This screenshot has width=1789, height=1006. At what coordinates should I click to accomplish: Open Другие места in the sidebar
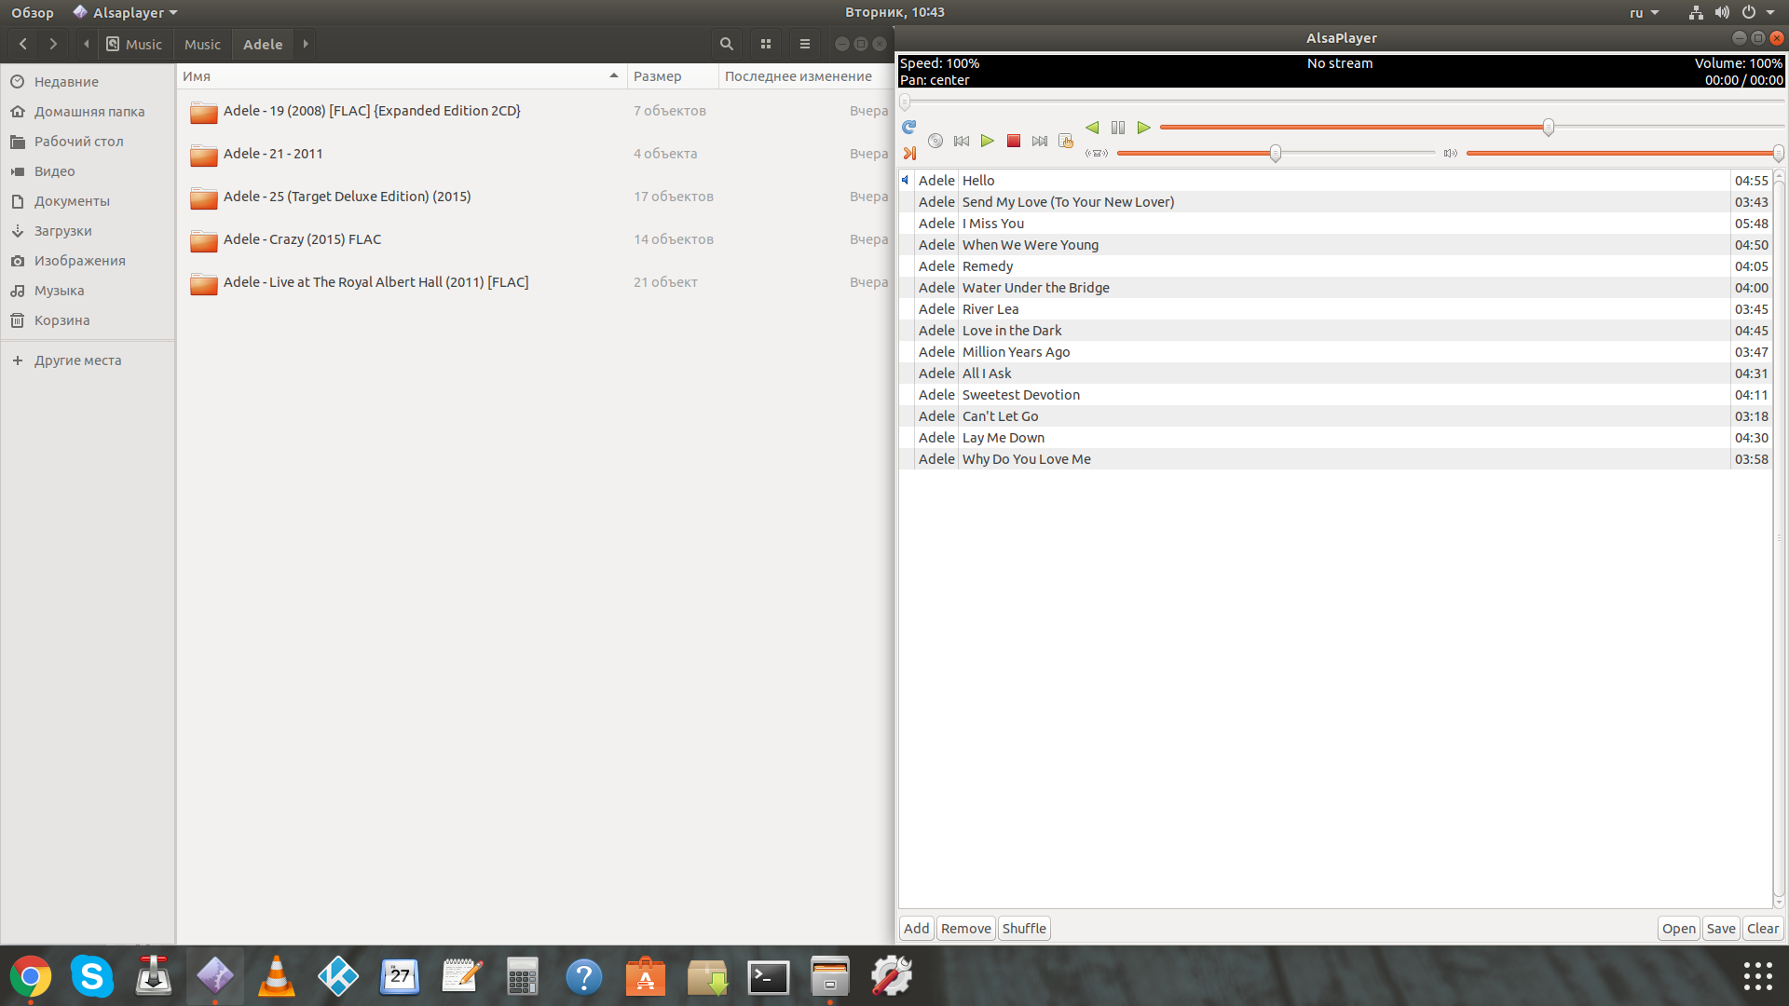click(88, 360)
